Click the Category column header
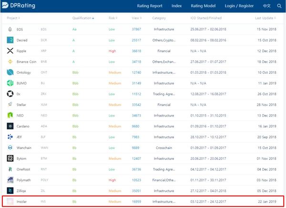 tap(159, 18)
